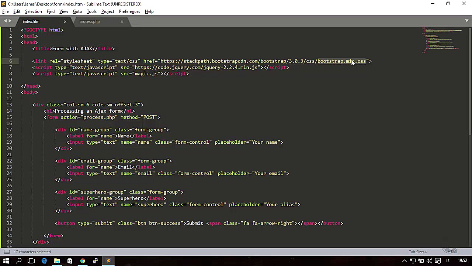Open the File menu
The image size is (472, 266).
[x=6, y=11]
